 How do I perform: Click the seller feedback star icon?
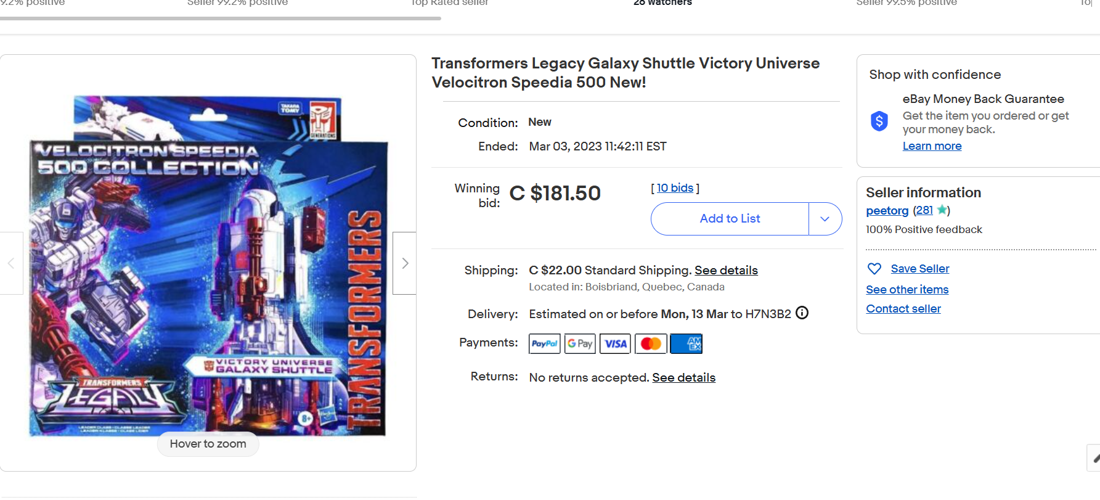pos(942,210)
